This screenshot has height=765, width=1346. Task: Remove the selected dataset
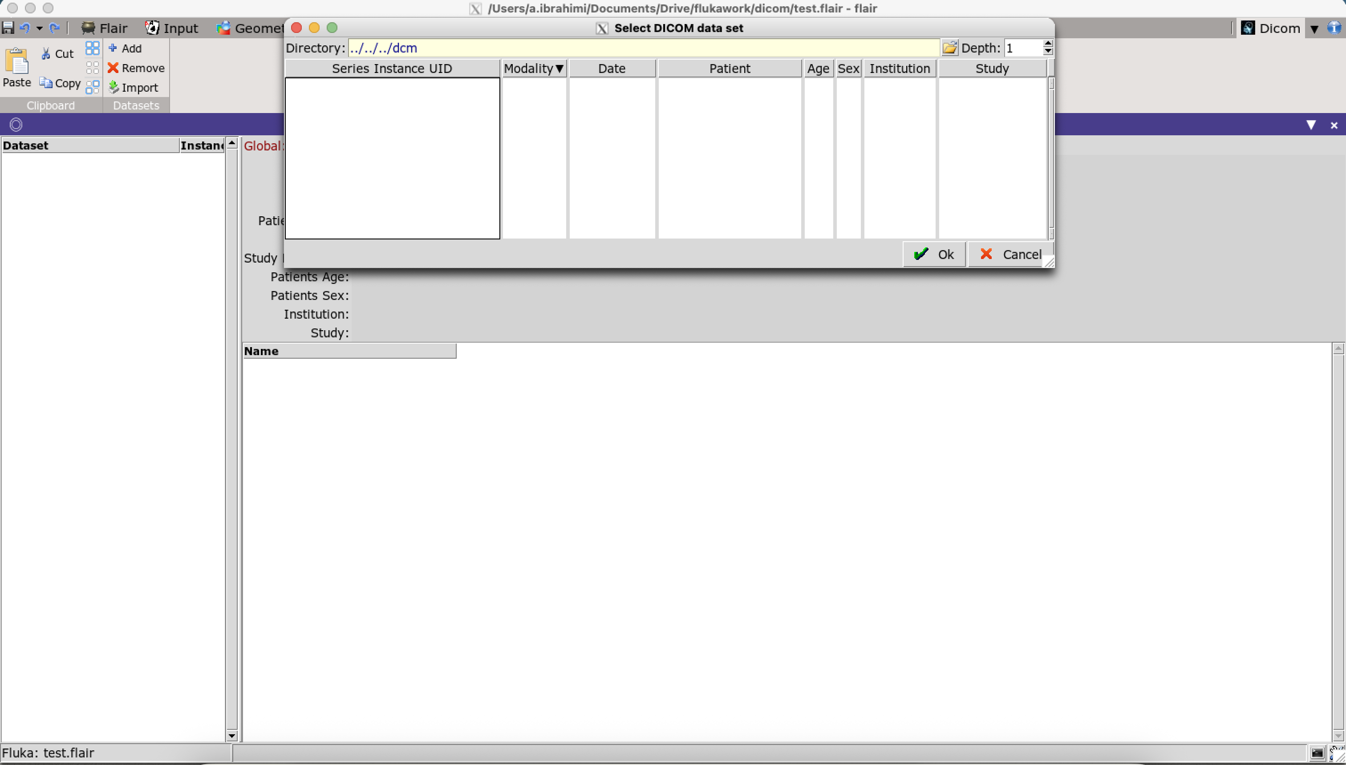coord(136,68)
